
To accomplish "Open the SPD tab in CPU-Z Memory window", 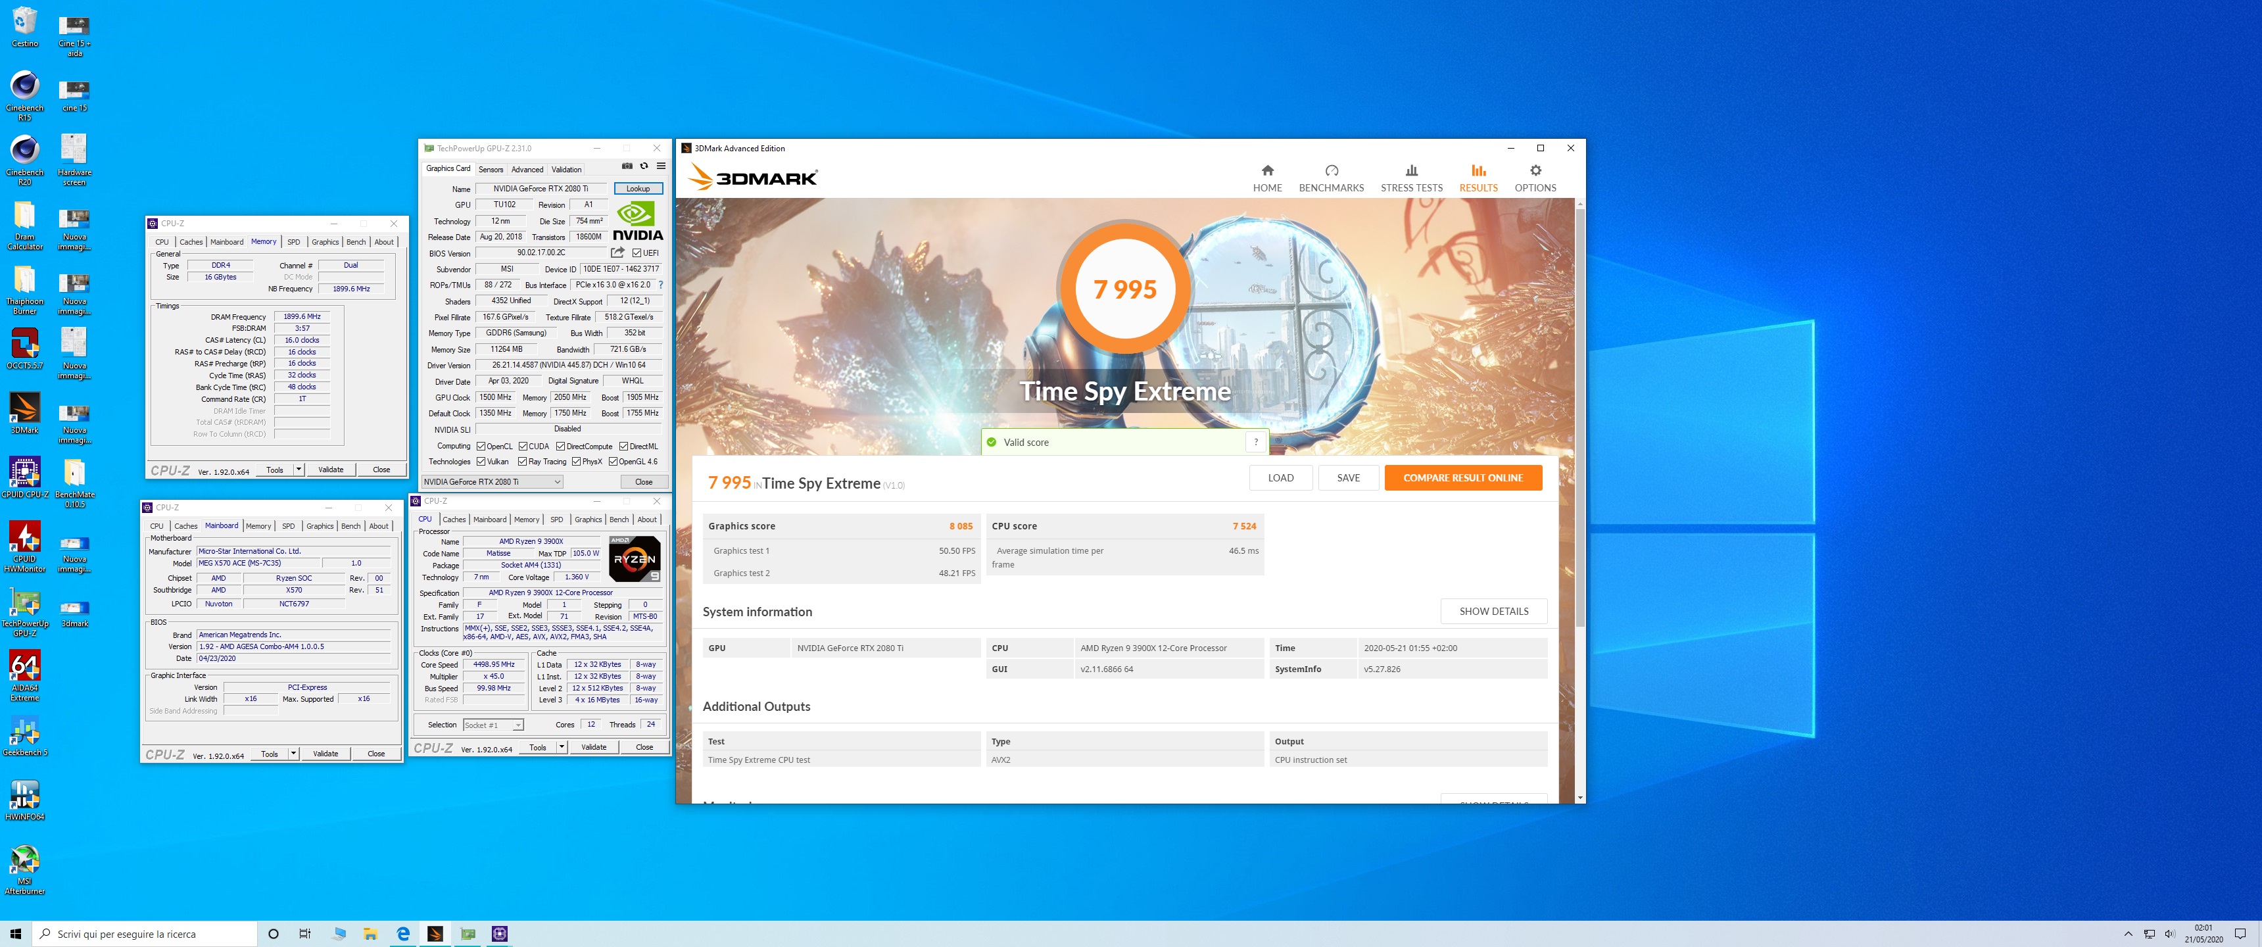I will 293,241.
